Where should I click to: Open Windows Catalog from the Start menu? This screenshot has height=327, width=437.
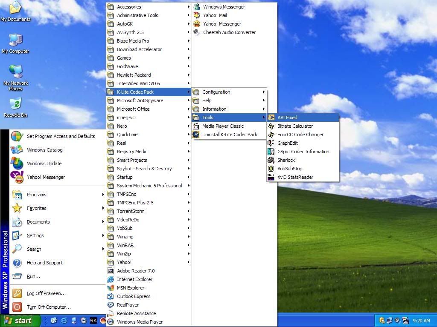[x=58, y=150]
